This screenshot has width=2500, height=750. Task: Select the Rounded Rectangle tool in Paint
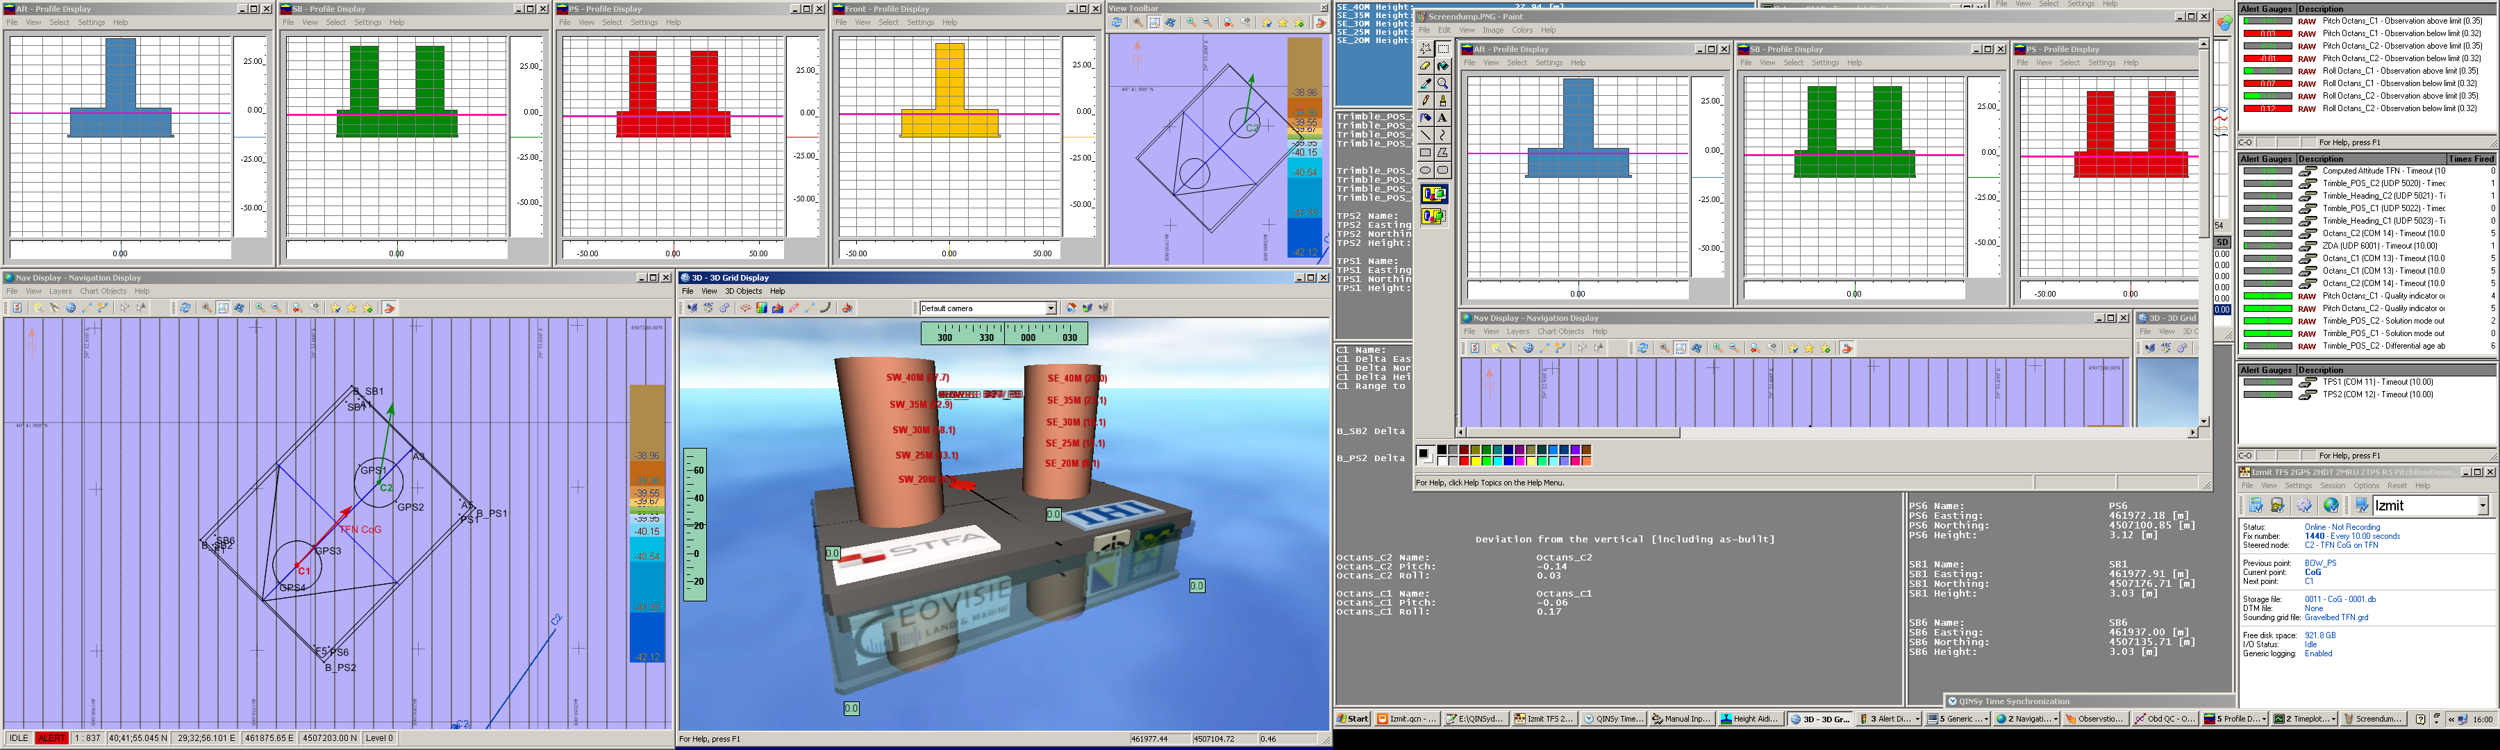pyautogui.click(x=1442, y=170)
